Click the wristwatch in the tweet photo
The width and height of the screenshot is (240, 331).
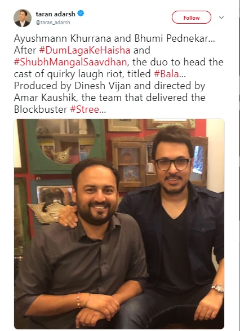click(x=218, y=288)
